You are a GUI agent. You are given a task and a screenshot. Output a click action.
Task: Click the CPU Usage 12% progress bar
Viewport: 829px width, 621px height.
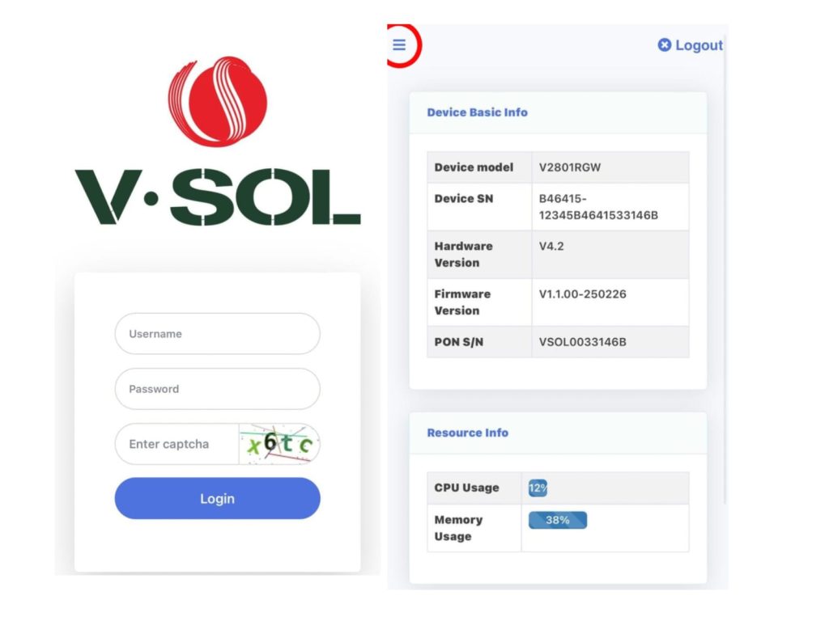coord(538,488)
